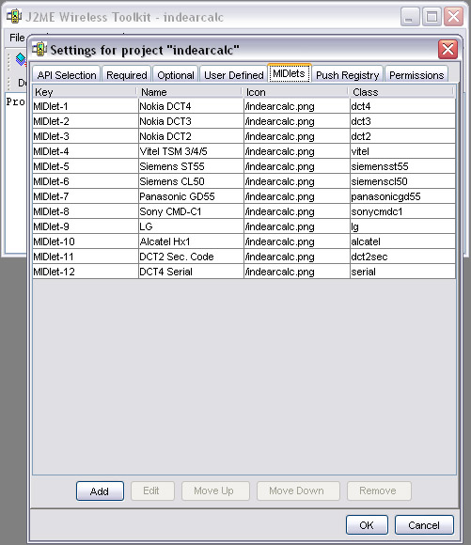Click the Sony CMD-C1 name cell
471x545 pixels.
click(191, 211)
